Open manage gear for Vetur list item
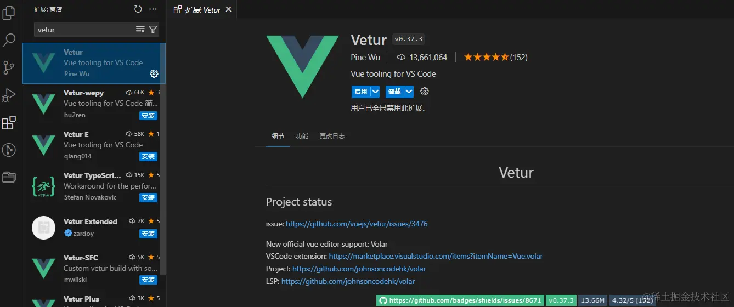 tap(154, 74)
